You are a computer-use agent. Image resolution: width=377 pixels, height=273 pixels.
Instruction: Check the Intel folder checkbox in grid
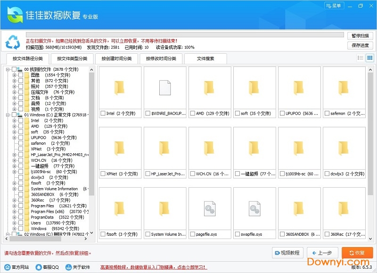click(103, 113)
